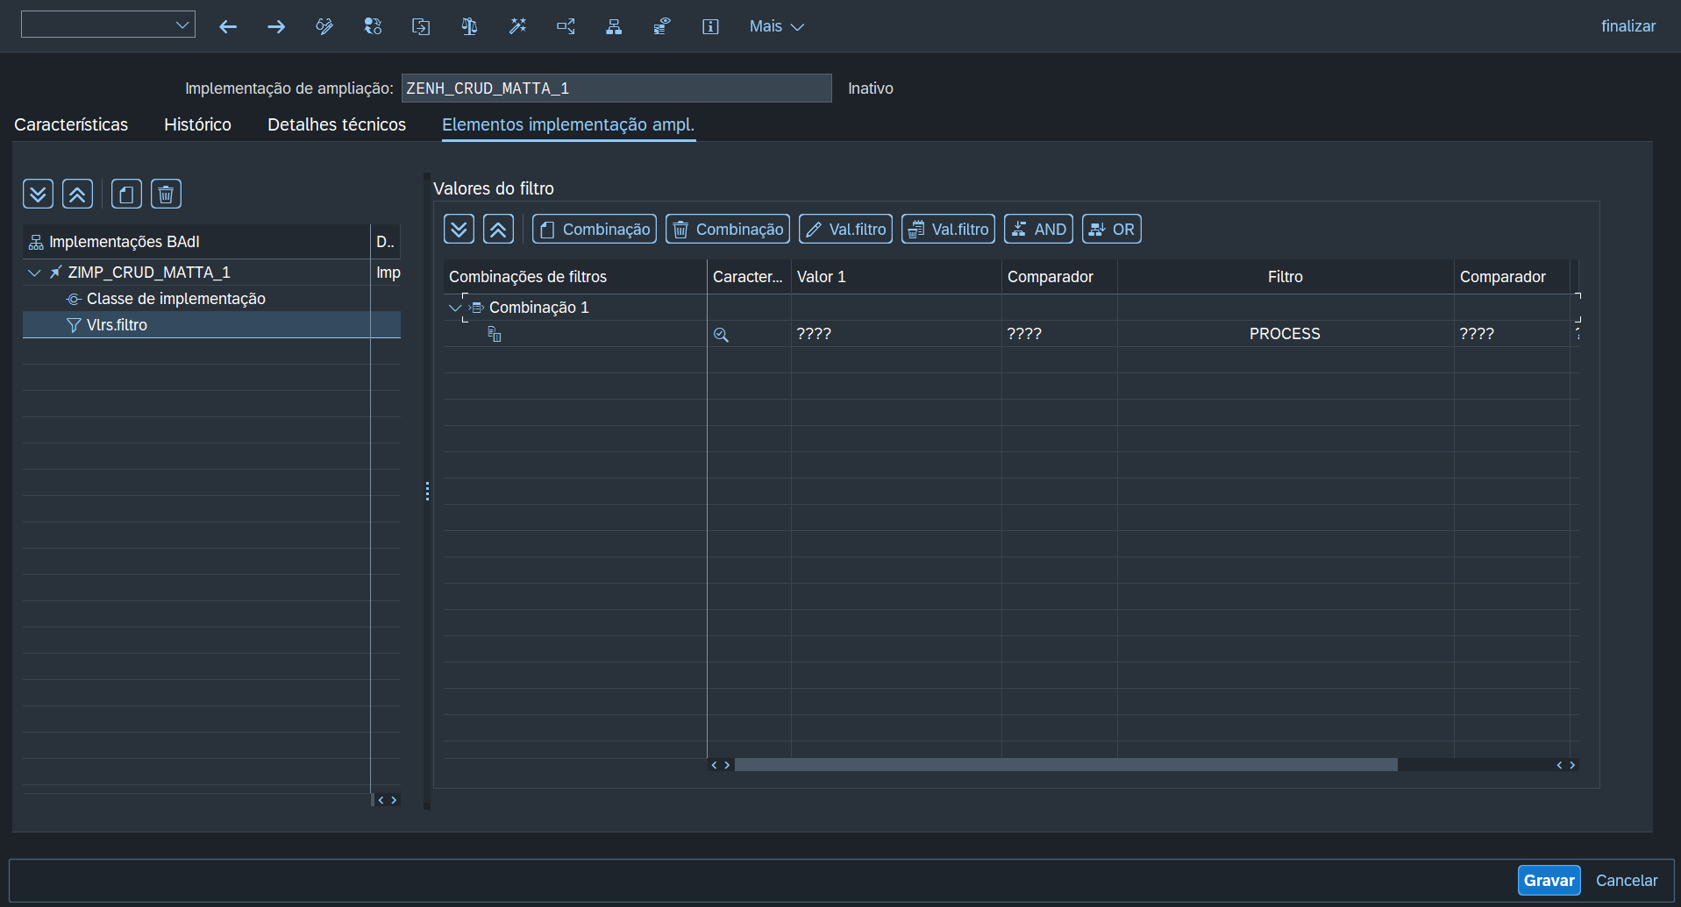Open the information icon in top toolbar
Image resolution: width=1681 pixels, height=907 pixels.
click(x=710, y=26)
